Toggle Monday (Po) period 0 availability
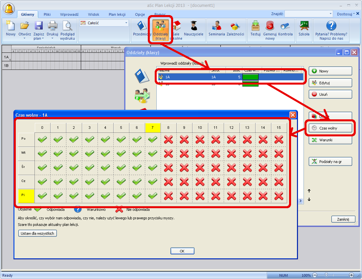362x279 pixels. 42,139
